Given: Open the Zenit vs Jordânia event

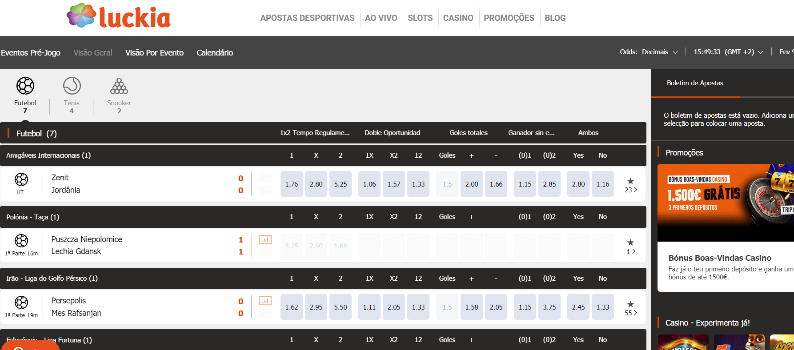Looking at the screenshot, I should point(66,184).
